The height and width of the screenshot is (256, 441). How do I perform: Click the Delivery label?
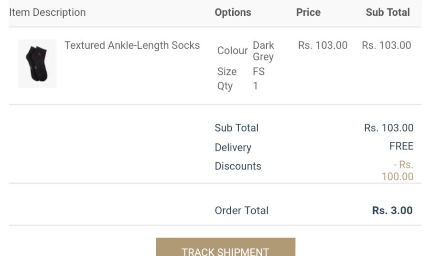pos(233,148)
